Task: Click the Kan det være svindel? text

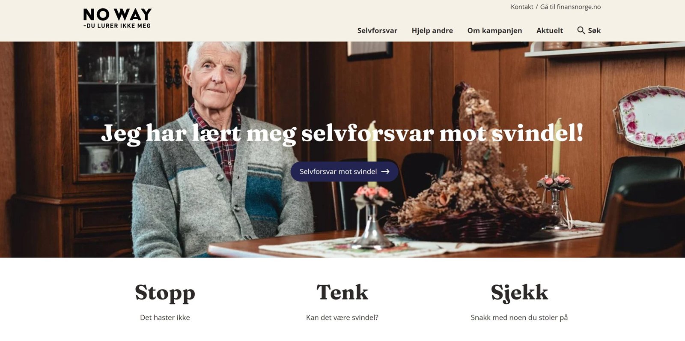Action: [342, 317]
